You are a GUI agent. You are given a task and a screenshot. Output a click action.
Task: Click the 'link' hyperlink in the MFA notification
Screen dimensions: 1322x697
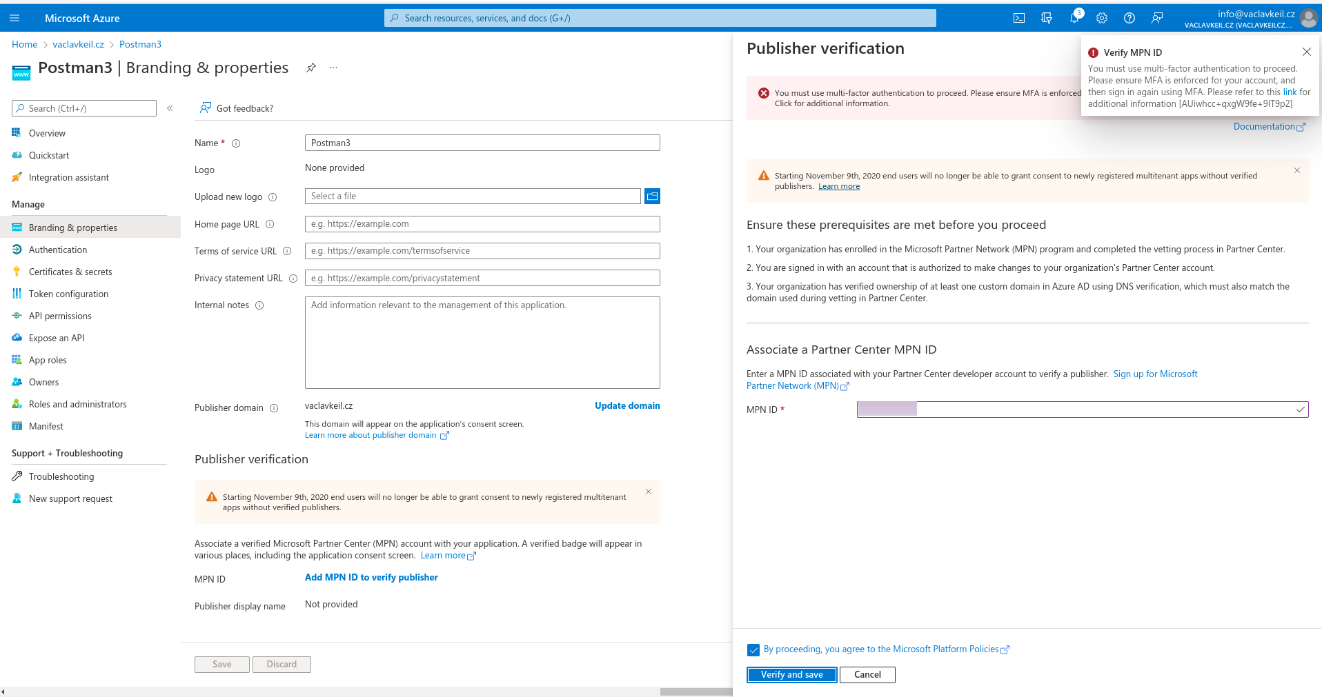coord(1290,92)
